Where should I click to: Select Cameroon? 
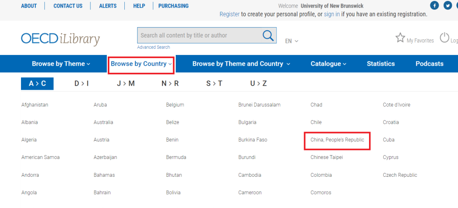pos(250,192)
